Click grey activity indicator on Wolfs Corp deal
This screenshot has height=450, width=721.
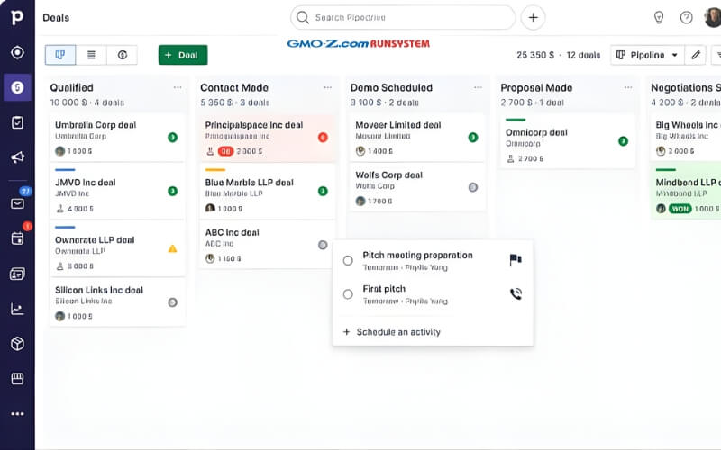(472, 187)
